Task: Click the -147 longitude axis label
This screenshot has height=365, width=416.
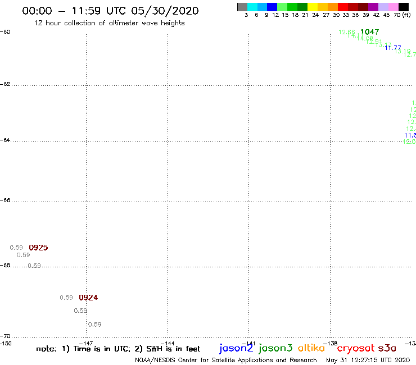Action: tap(86, 344)
